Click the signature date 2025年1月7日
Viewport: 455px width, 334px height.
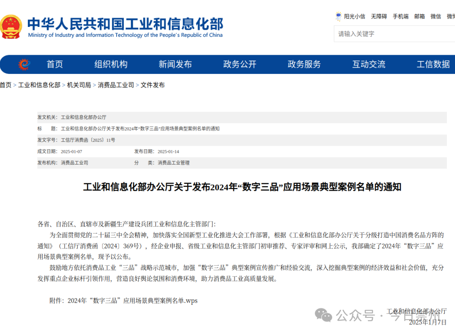[428, 322]
